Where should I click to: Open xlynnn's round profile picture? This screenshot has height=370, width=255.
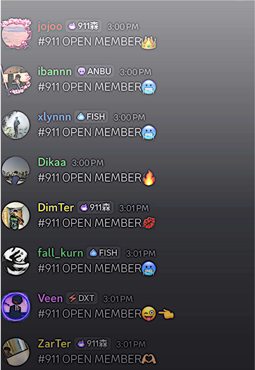click(x=16, y=125)
